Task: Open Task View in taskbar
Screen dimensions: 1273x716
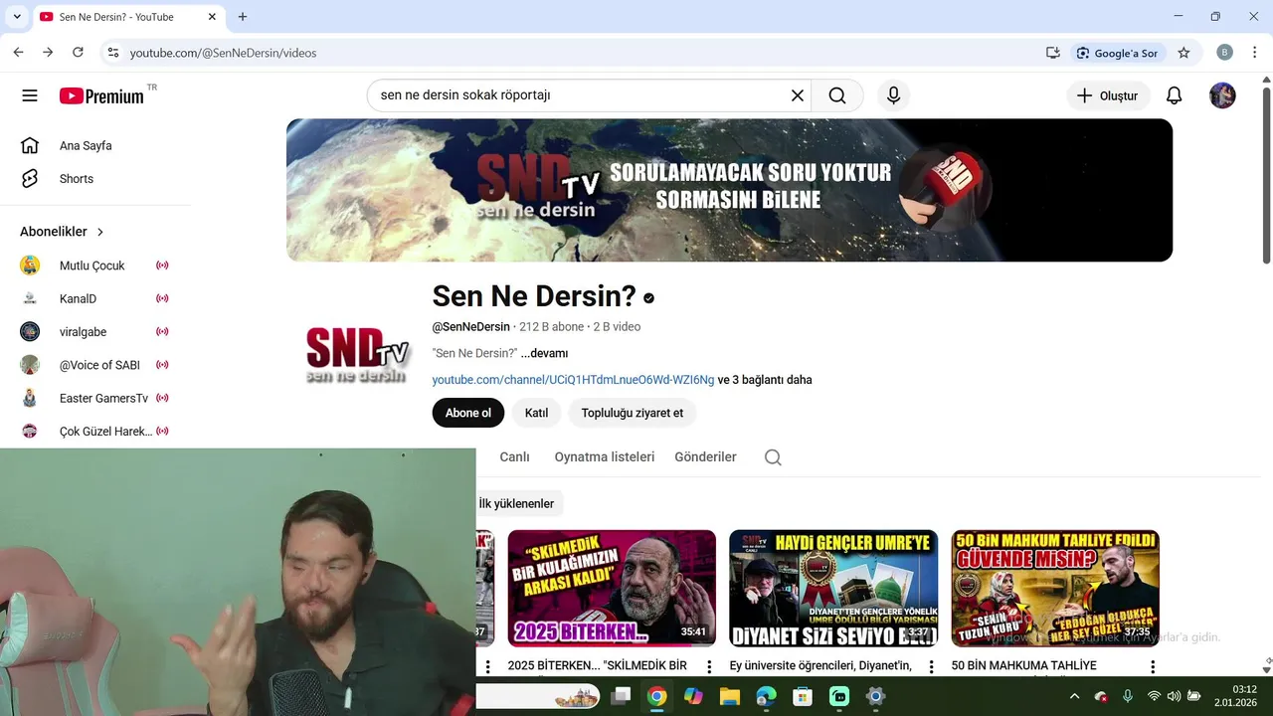Action: click(621, 696)
